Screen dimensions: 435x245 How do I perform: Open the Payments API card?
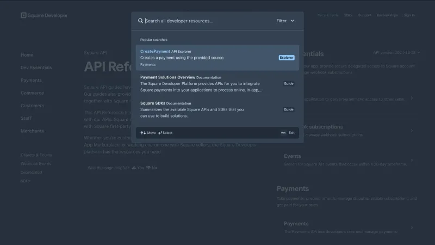point(348,228)
